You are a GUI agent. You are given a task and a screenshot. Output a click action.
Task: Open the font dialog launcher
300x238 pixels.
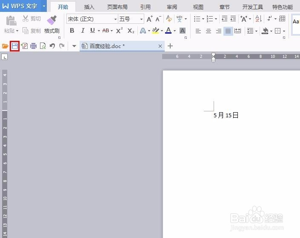coord(186,38)
